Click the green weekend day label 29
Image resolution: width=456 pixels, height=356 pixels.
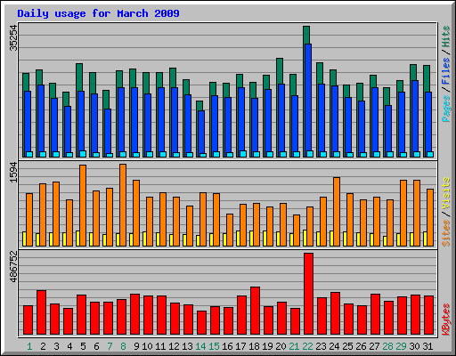point(401,346)
